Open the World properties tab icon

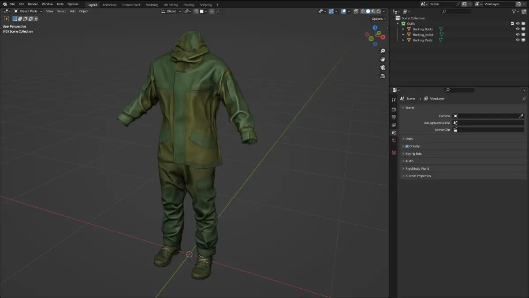point(394,141)
